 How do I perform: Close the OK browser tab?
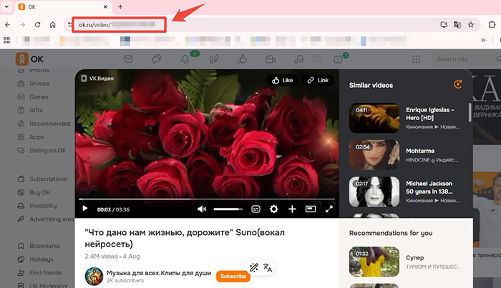click(106, 6)
